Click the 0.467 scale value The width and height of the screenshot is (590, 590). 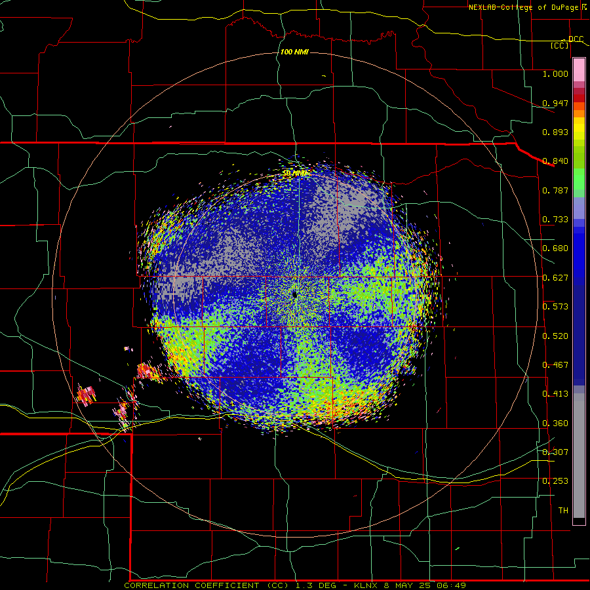(555, 365)
